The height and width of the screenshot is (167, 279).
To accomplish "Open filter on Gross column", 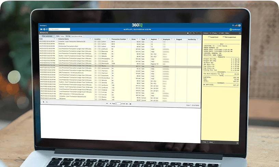I will click(137, 39).
